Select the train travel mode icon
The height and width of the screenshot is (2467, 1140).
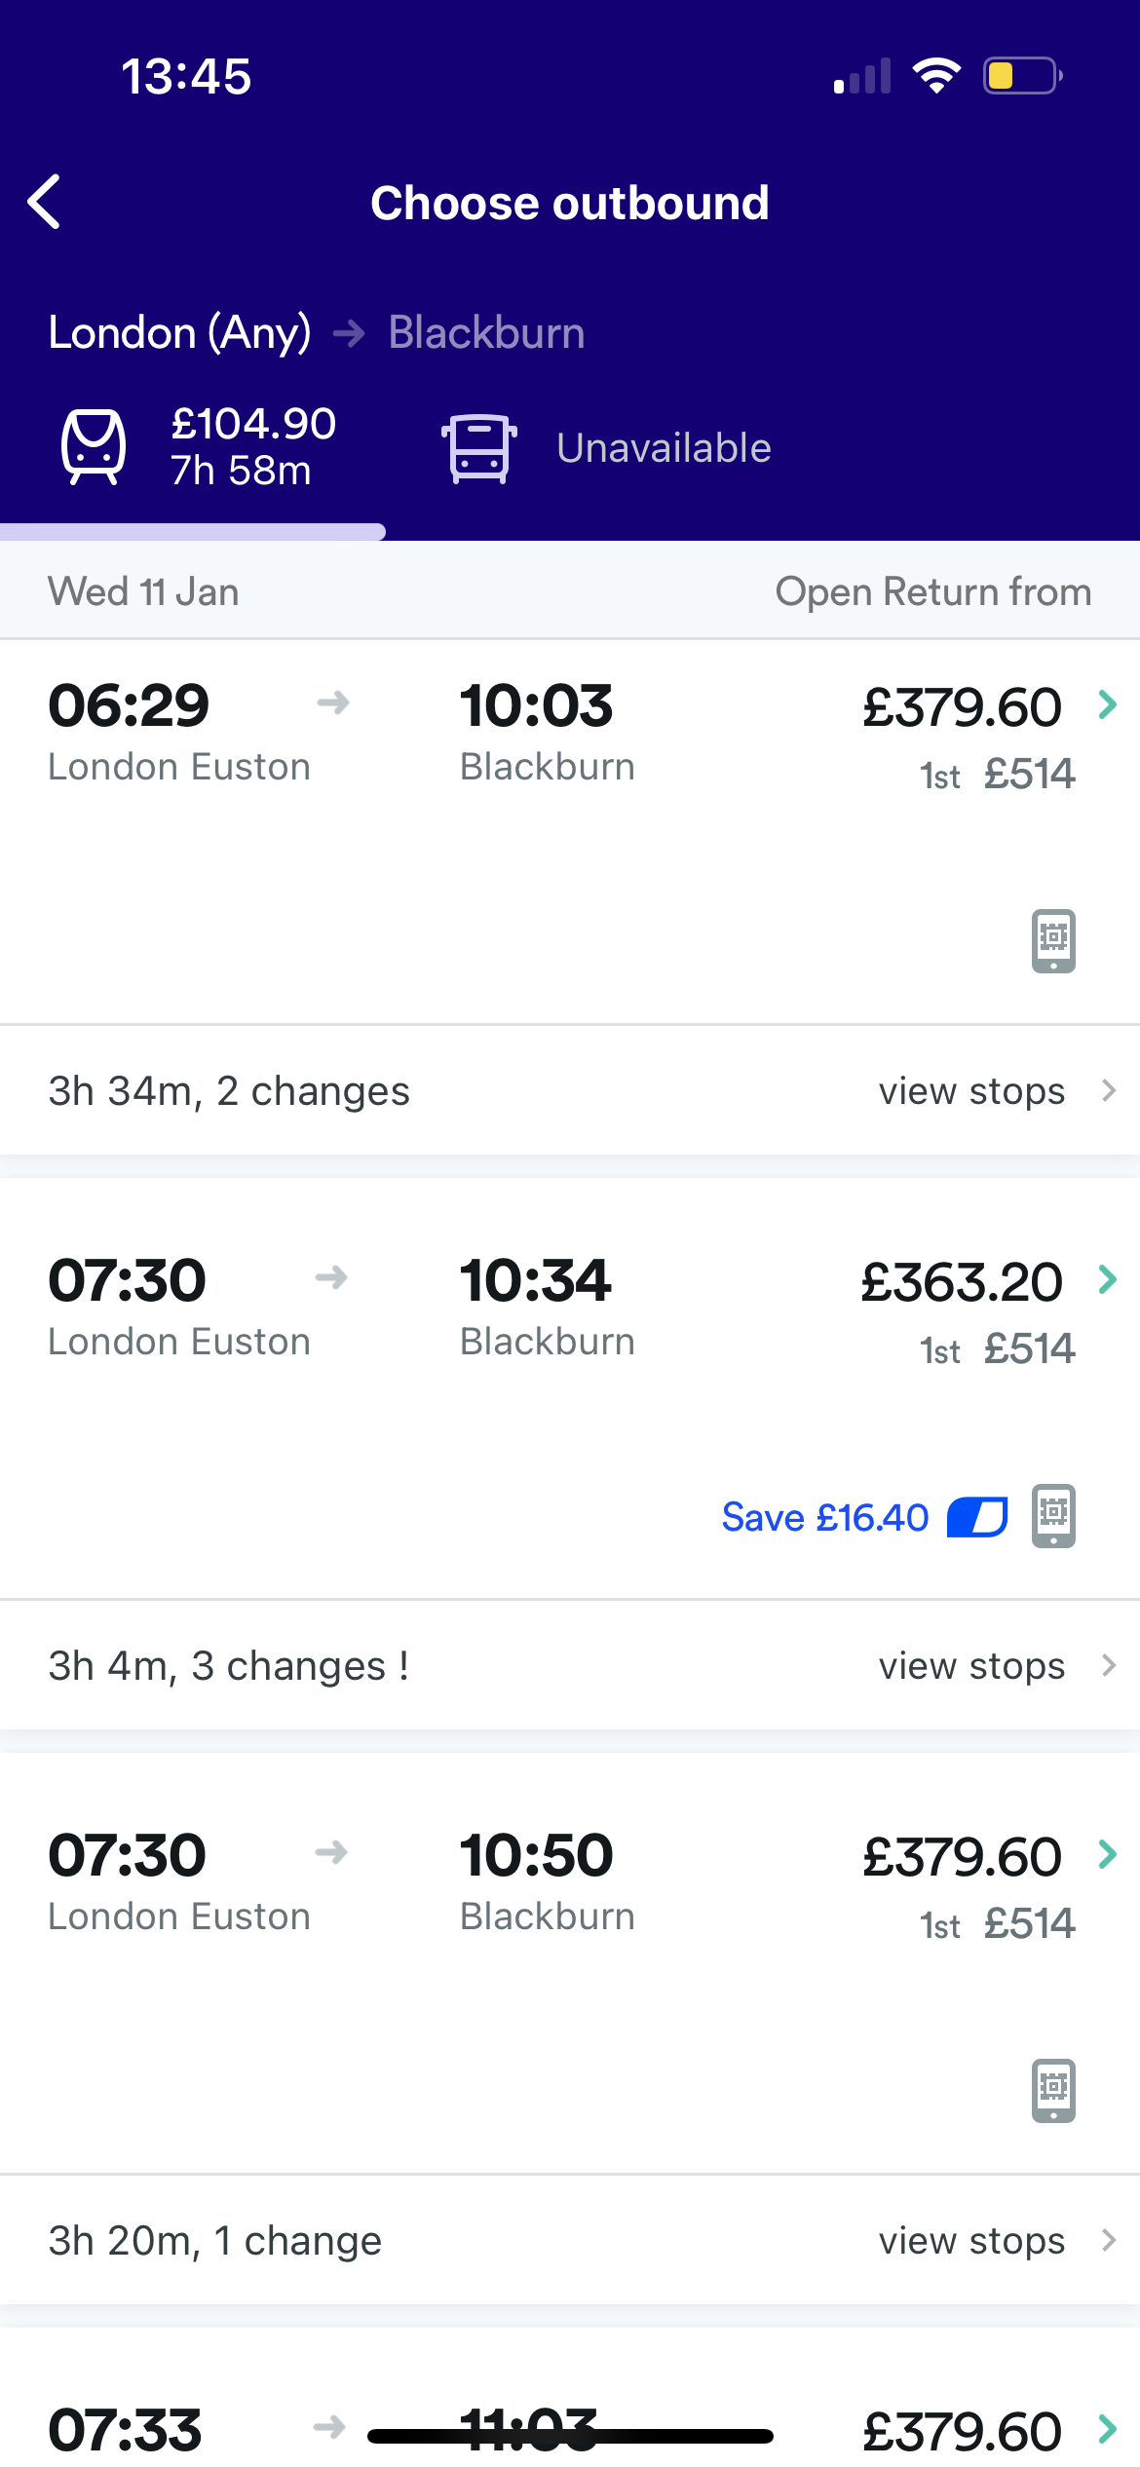click(94, 447)
